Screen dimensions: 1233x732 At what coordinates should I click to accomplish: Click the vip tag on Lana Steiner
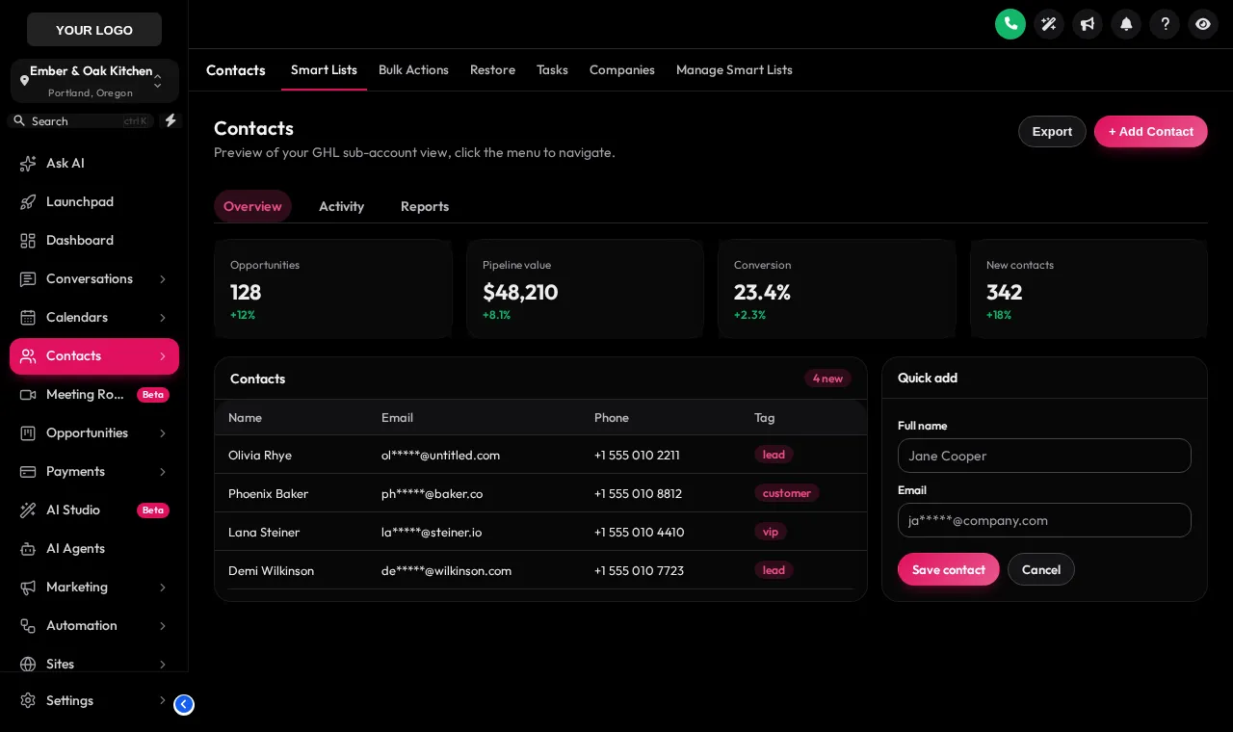coord(771,532)
